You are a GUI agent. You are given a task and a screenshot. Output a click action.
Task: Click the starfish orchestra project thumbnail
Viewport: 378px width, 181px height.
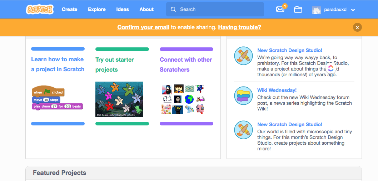pos(119,99)
